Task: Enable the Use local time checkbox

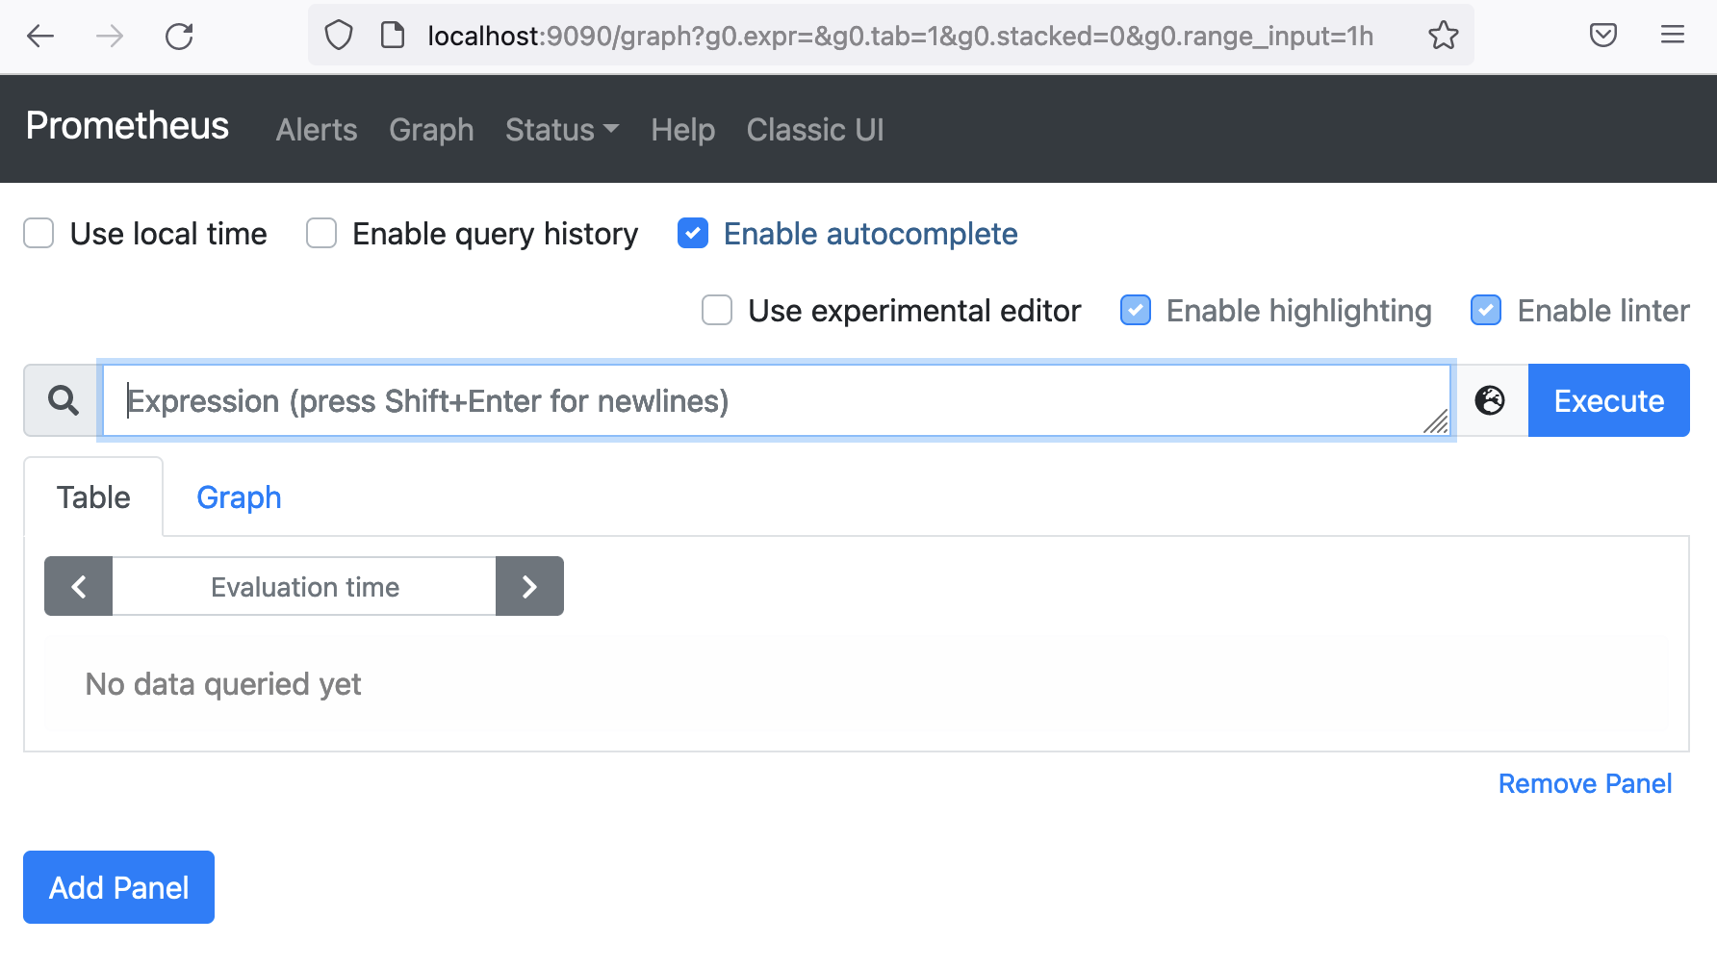Action: point(38,233)
